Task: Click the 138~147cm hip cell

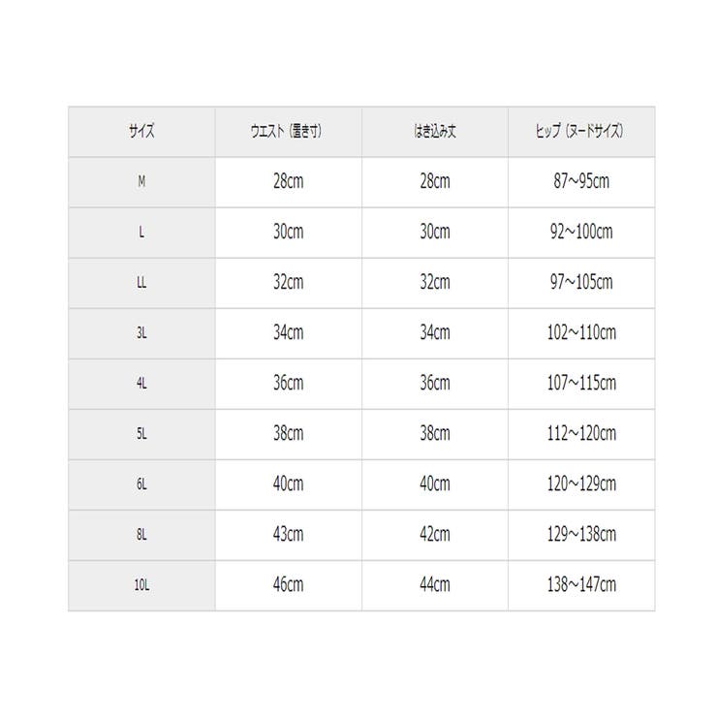Action: 580,585
